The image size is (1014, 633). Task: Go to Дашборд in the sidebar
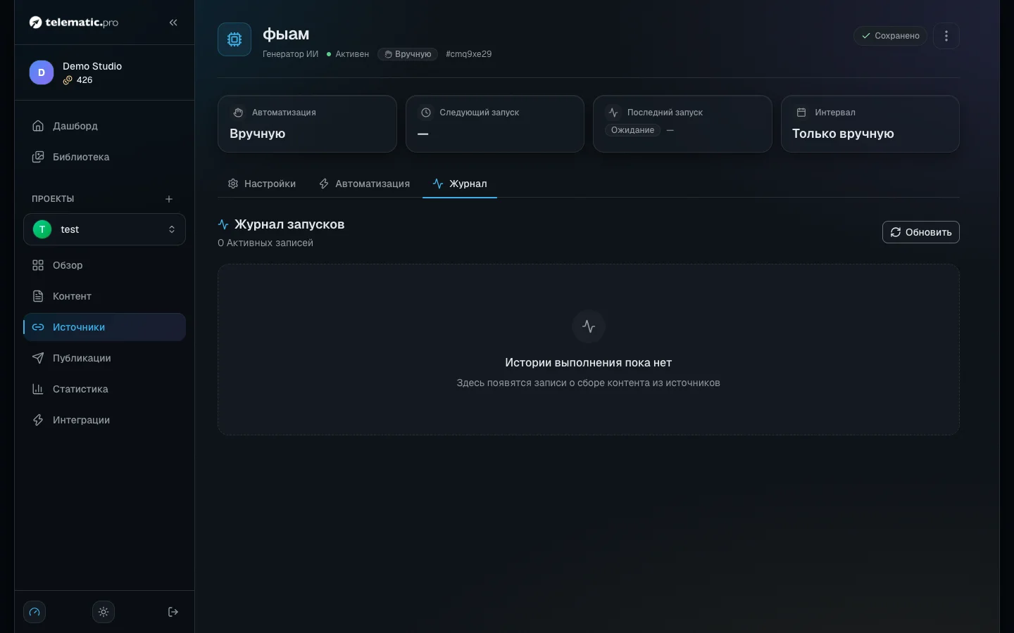coord(104,126)
